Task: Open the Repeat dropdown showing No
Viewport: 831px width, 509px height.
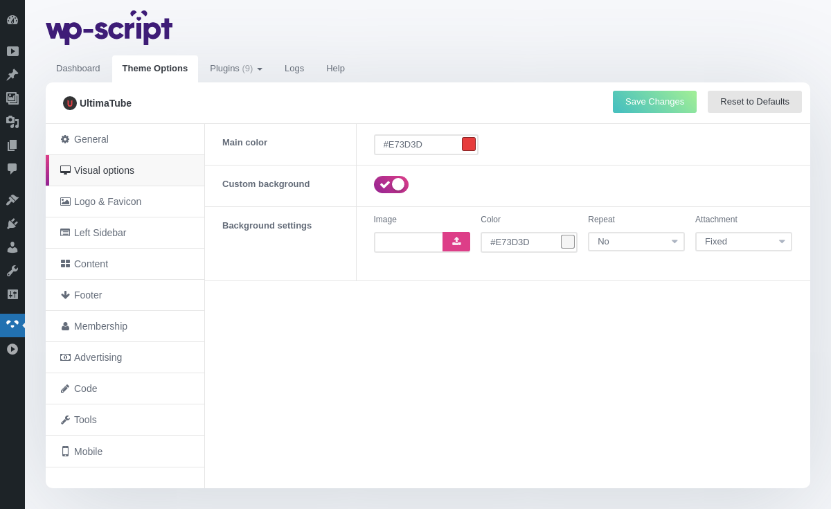Action: tap(636, 242)
